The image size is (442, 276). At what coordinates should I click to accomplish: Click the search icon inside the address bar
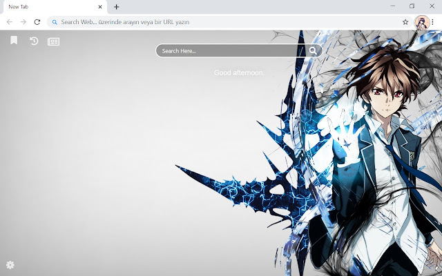coord(55,22)
